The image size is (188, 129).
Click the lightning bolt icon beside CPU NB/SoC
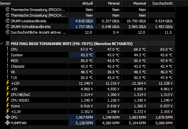point(8,94)
